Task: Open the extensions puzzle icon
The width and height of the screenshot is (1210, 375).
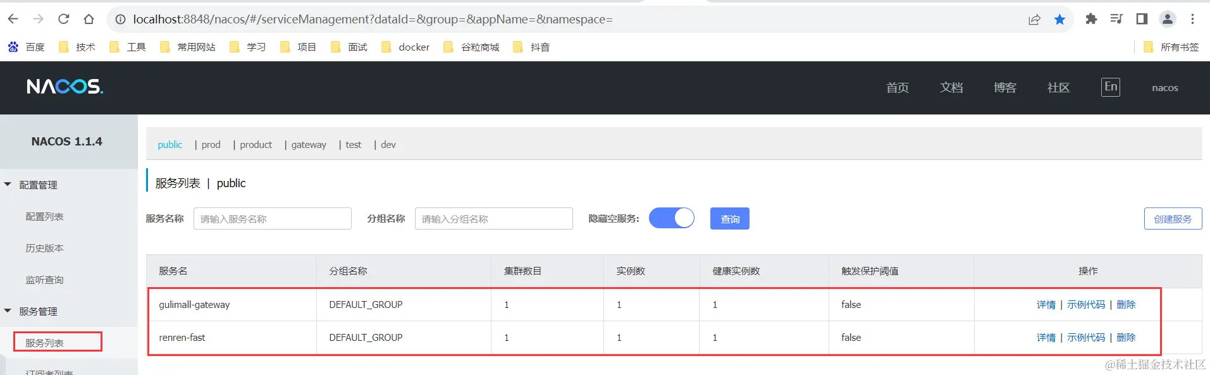Action: pyautogui.click(x=1091, y=19)
